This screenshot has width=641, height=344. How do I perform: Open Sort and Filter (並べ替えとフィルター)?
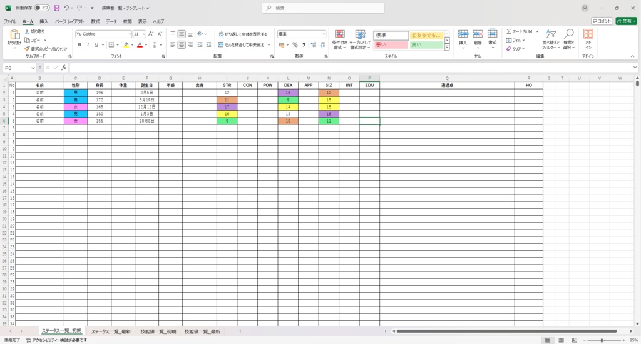551,39
